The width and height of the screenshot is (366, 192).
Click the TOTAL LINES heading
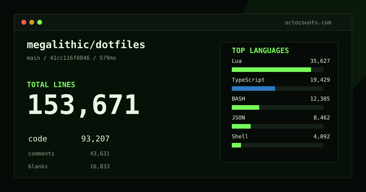point(51,85)
